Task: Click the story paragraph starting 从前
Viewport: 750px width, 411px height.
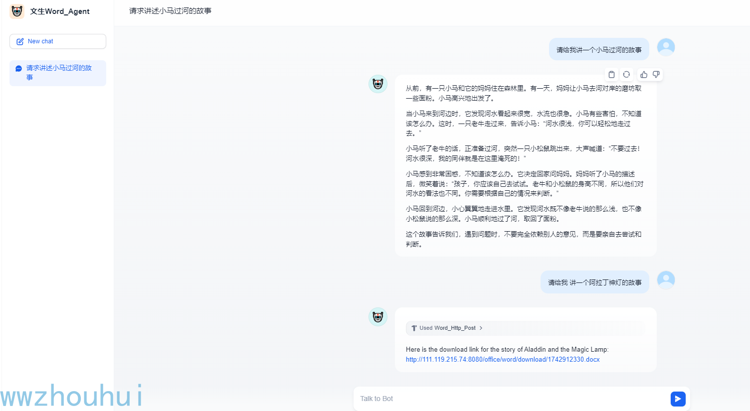Action: coord(524,93)
